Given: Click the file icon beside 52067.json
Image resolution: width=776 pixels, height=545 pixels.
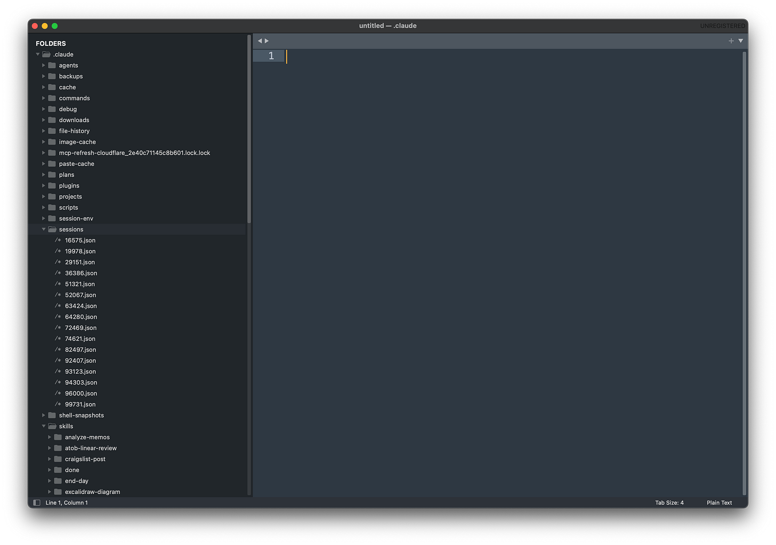Looking at the screenshot, I should click(x=58, y=295).
